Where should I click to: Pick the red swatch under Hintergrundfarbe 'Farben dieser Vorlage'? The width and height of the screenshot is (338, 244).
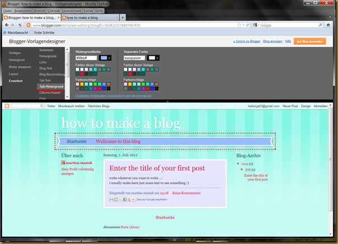(x=82, y=74)
